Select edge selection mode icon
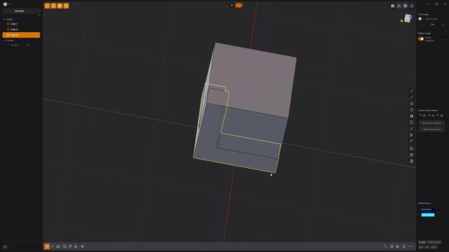Viewport: 449px width, 252px height. pos(53,6)
